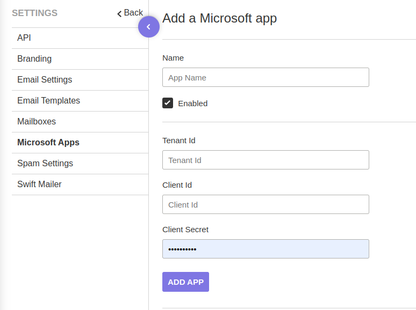Viewport: 416px width, 310px height.
Task: Click the ADD APP button
Action: [186, 282]
